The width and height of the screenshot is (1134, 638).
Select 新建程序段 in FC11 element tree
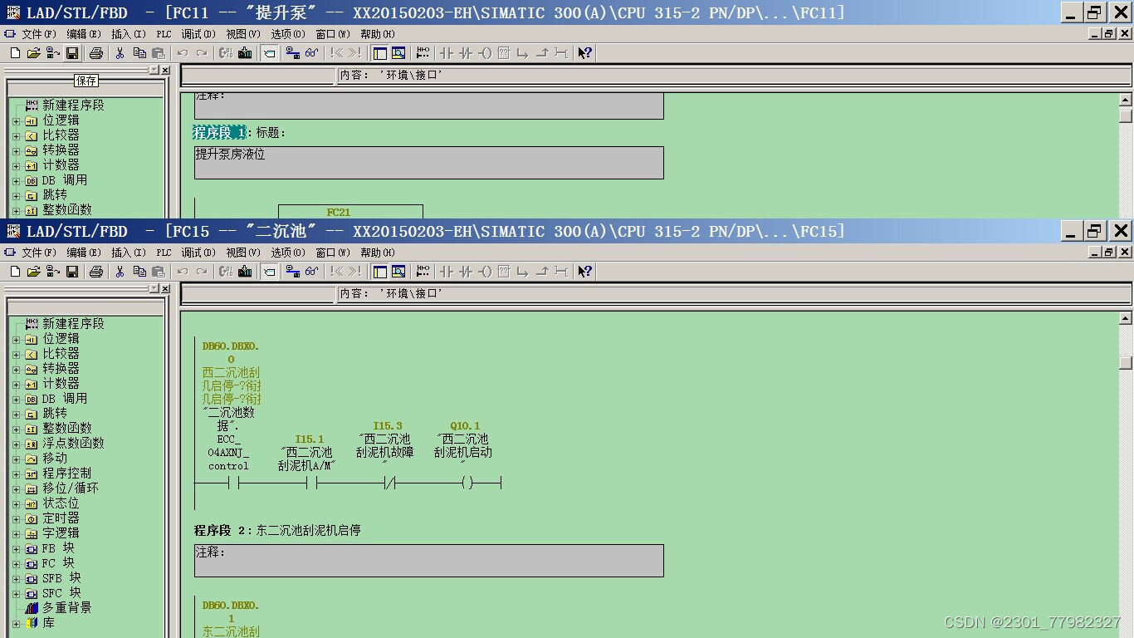(x=73, y=106)
